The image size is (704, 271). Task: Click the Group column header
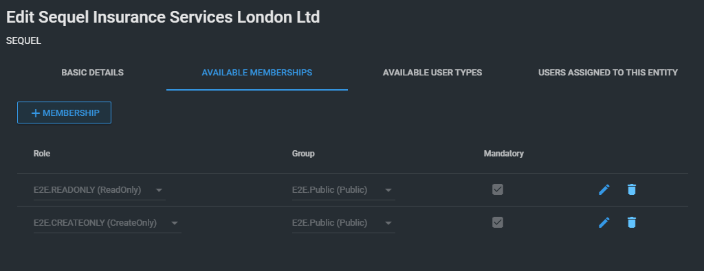[303, 154]
